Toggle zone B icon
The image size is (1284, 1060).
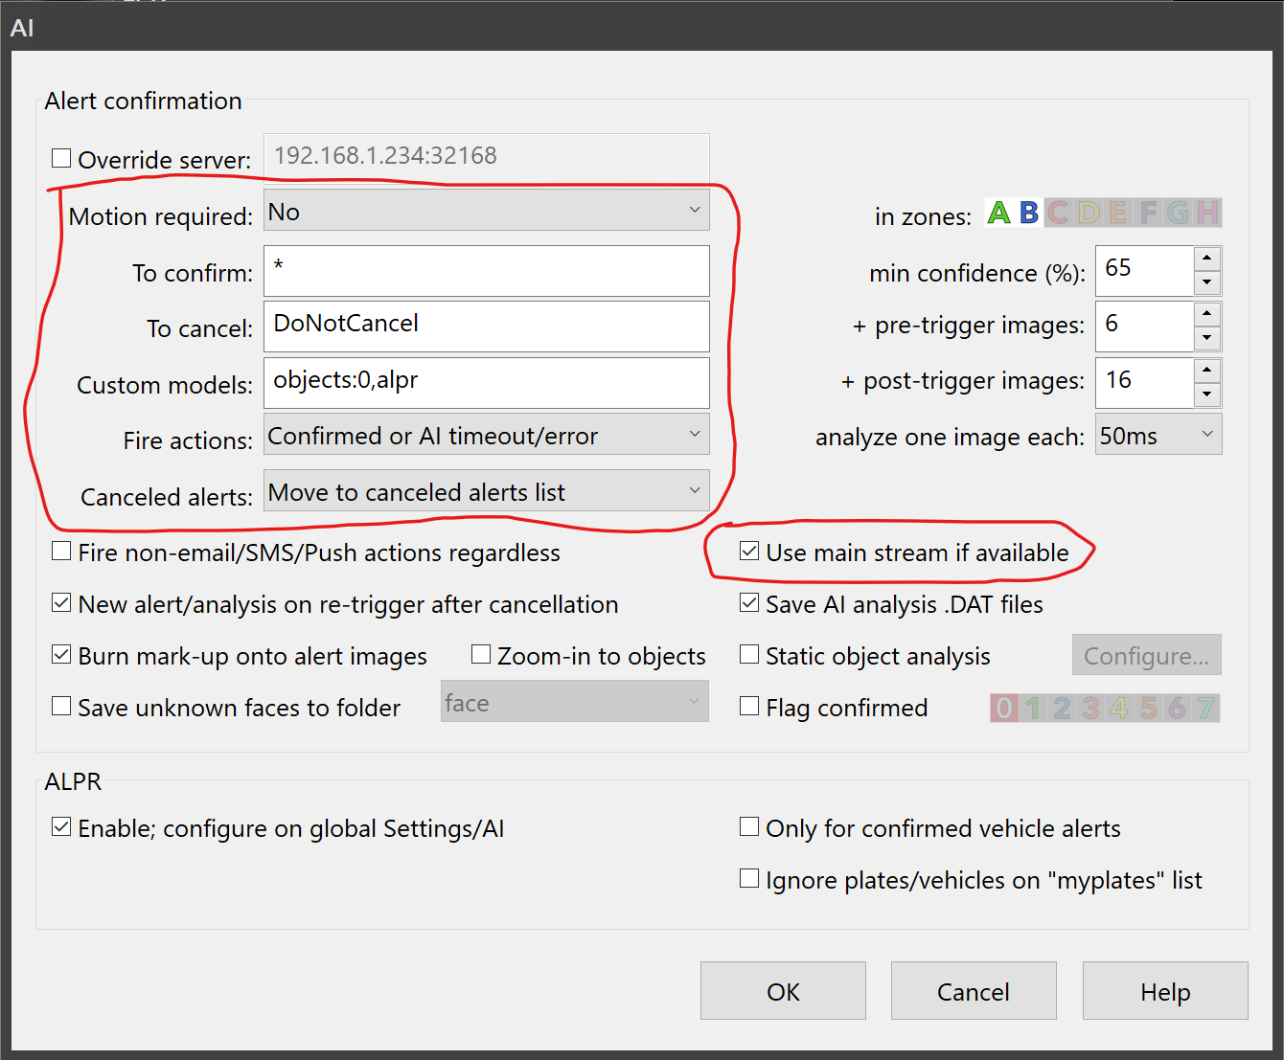click(x=1029, y=213)
